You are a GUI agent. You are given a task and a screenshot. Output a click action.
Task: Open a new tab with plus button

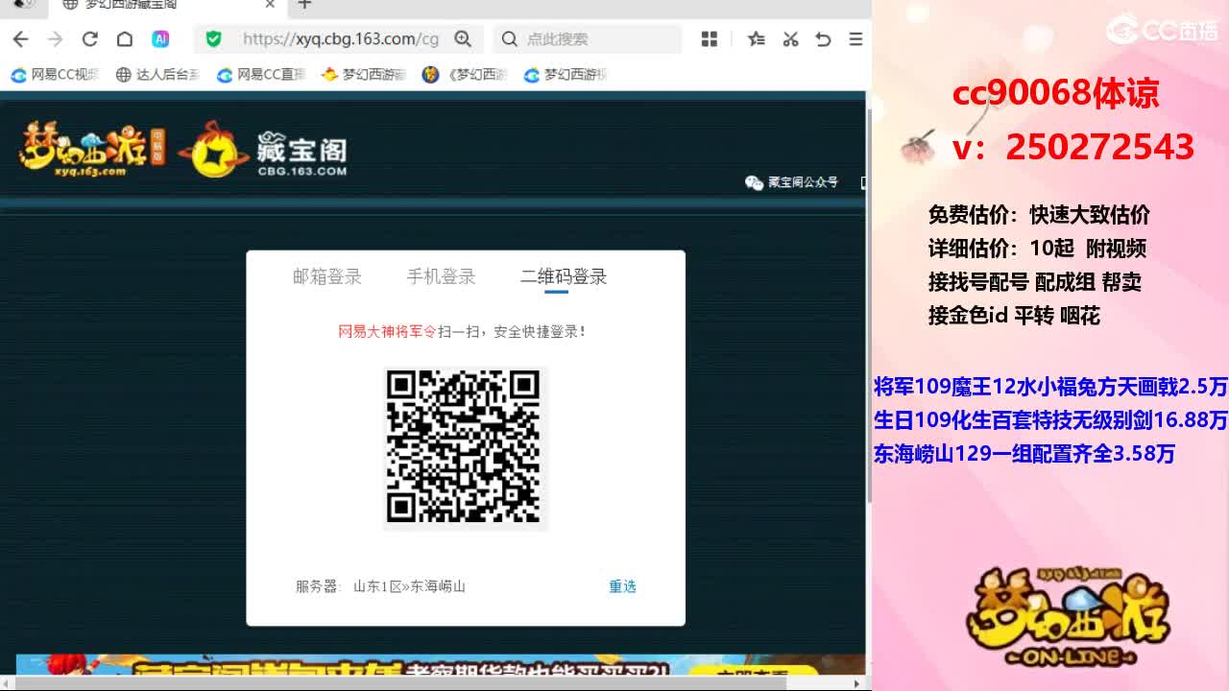click(x=304, y=5)
